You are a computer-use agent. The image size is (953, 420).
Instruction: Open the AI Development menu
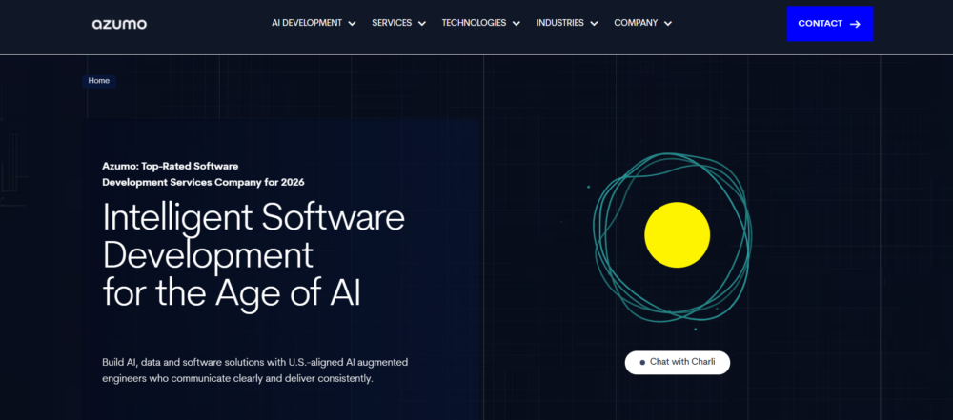pyautogui.click(x=307, y=23)
